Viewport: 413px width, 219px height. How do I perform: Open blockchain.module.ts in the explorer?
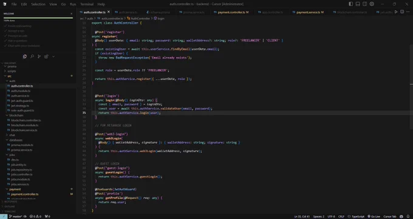[24, 126]
